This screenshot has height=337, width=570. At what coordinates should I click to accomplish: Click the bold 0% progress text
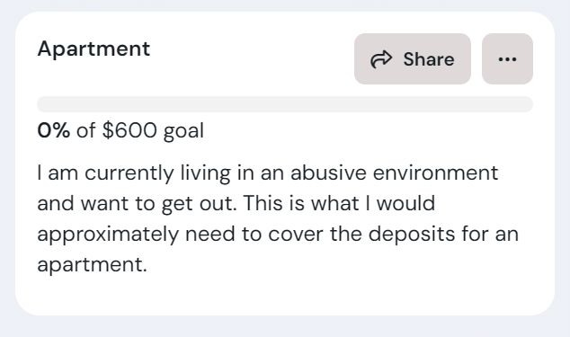click(54, 130)
